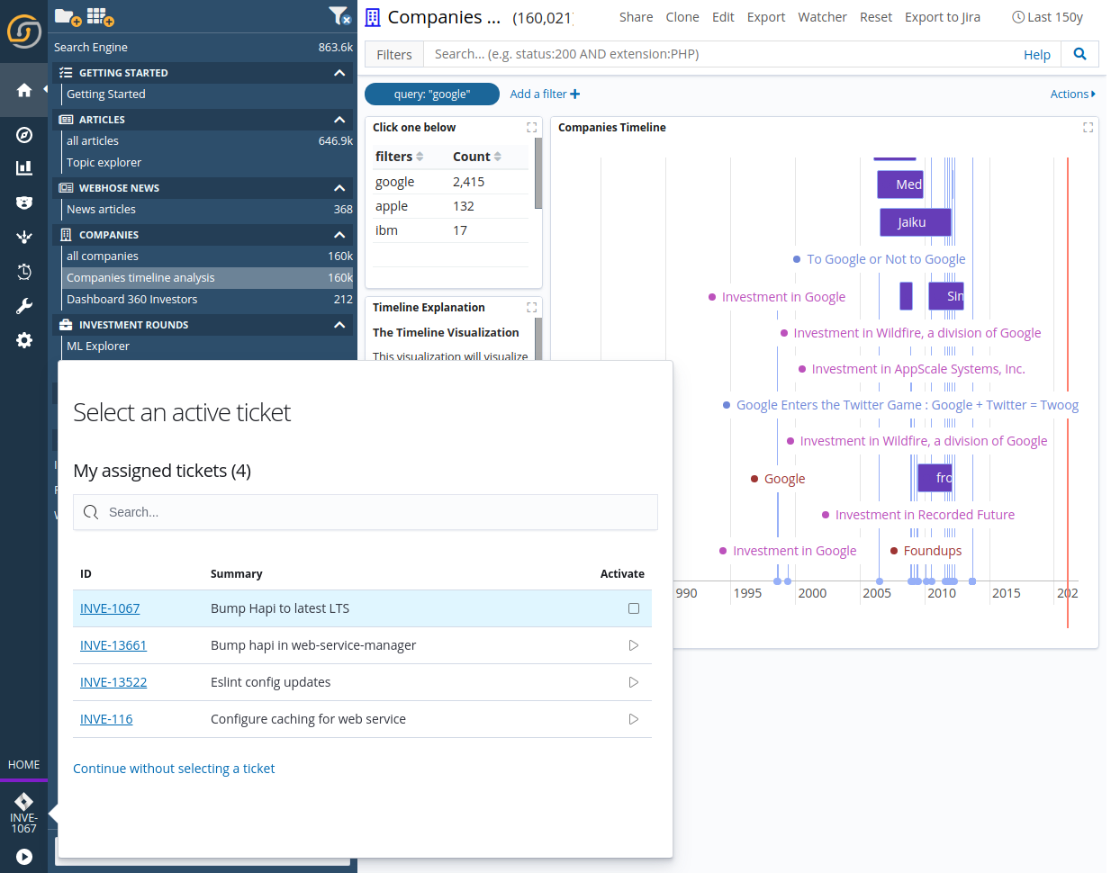The image size is (1111, 873).
Task: Click the building icon by Companies title
Action: click(x=373, y=17)
